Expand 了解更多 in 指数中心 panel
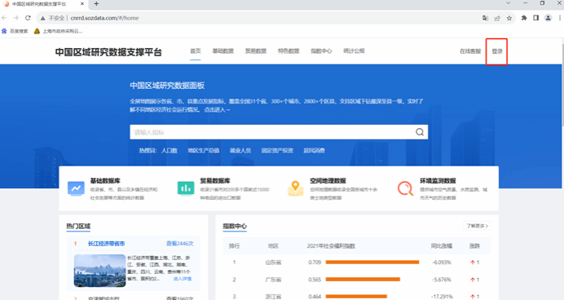This screenshot has height=300, width=564. 477,226
